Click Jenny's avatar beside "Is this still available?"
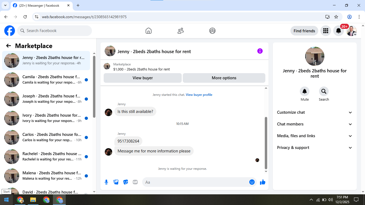 click(x=108, y=112)
